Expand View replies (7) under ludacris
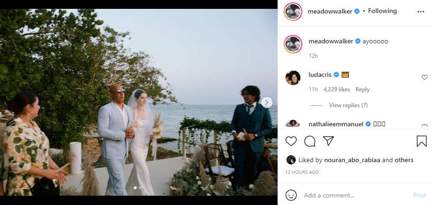The height and width of the screenshot is (205, 432). click(348, 105)
